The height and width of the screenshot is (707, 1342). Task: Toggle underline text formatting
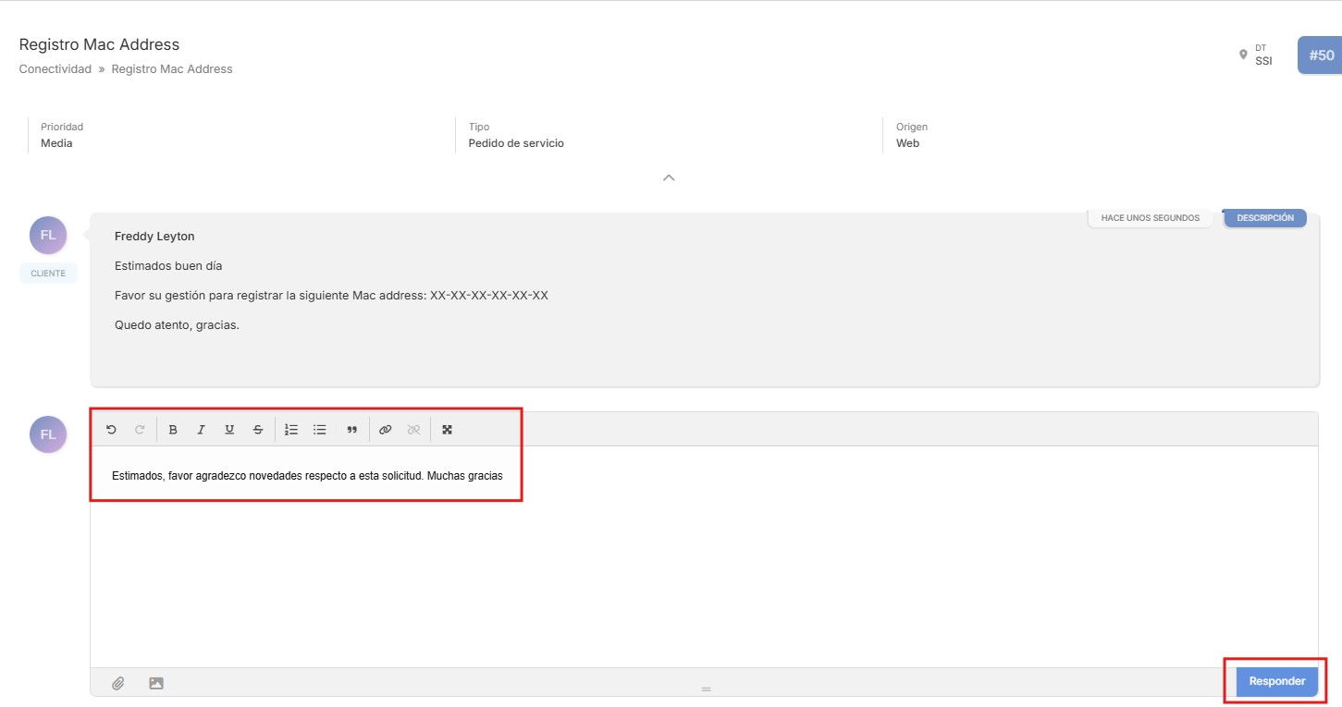coord(229,430)
